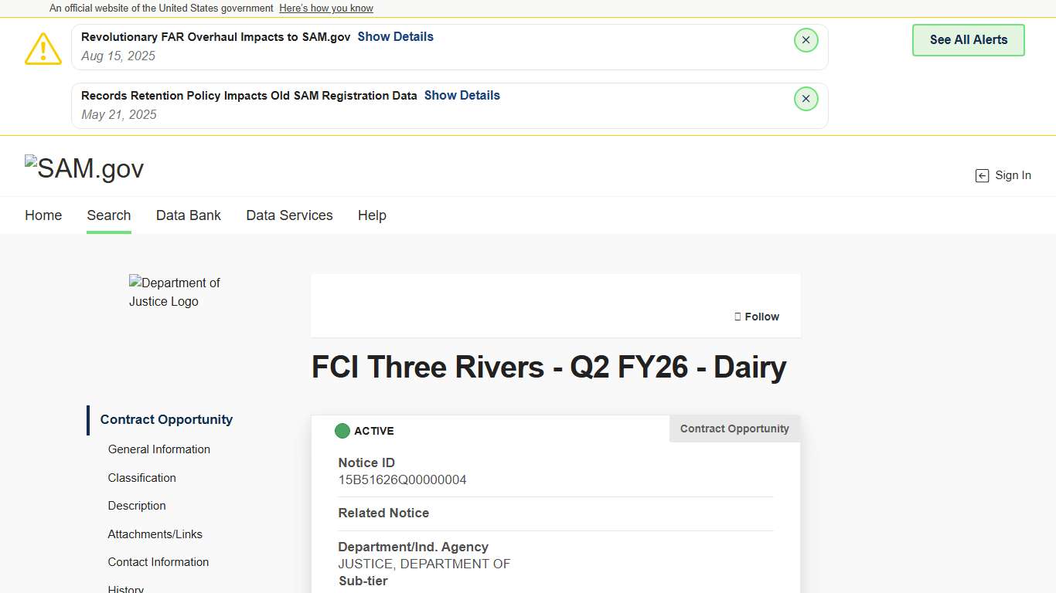Expand "Here's how you know" banner

326,8
